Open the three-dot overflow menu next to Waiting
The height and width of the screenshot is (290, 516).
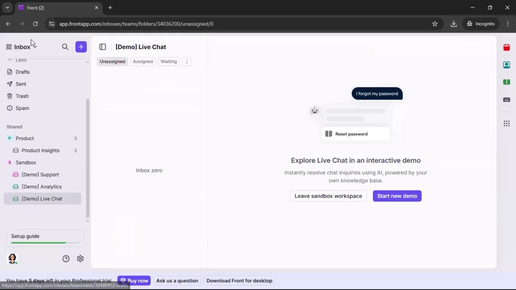(187, 61)
